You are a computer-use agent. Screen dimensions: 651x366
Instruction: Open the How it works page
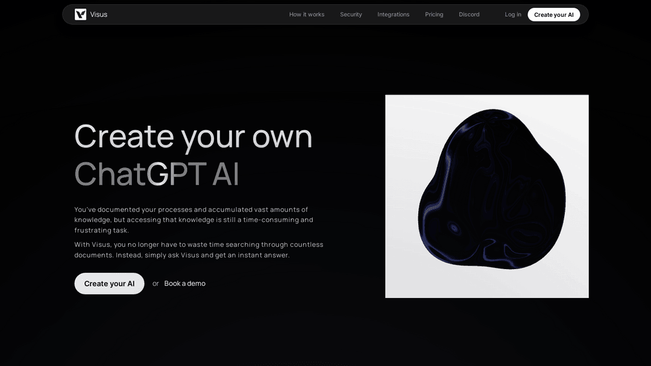[x=307, y=14]
